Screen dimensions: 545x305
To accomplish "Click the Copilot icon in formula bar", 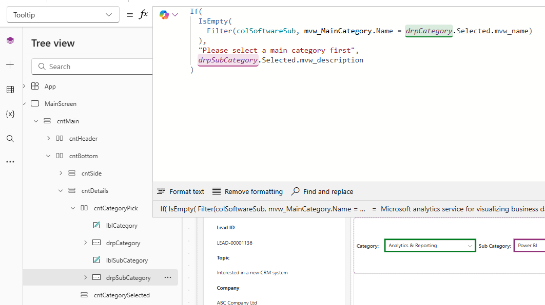I will point(164,15).
